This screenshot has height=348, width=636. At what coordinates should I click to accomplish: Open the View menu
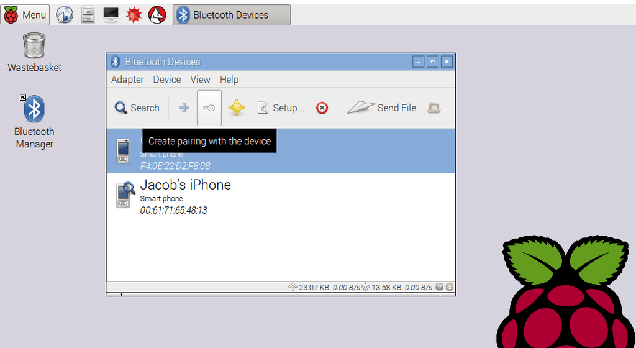(x=201, y=80)
